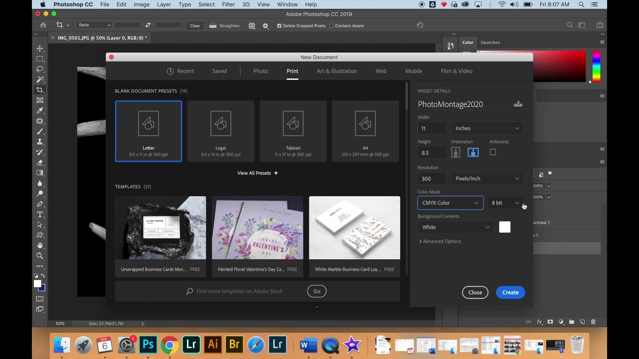Select the Gradient tool
Screen dimensions: 639x359
click(x=40, y=173)
